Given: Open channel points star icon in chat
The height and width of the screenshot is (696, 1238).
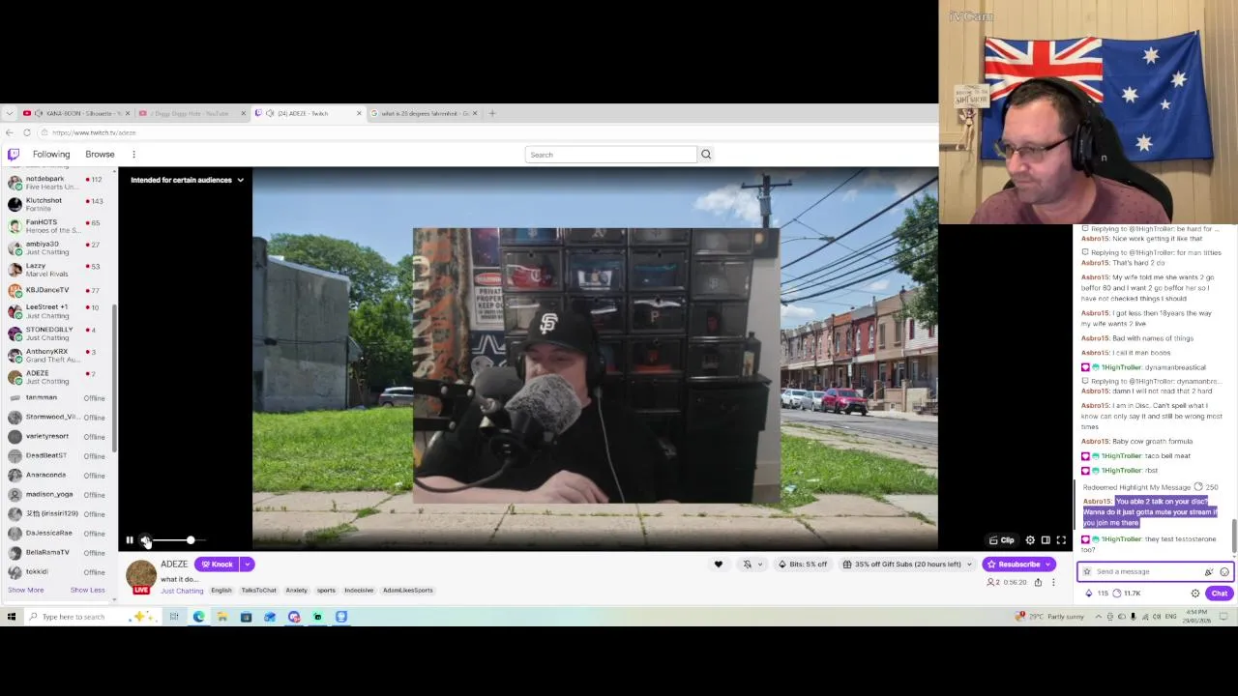Looking at the screenshot, I should click(x=1087, y=571).
